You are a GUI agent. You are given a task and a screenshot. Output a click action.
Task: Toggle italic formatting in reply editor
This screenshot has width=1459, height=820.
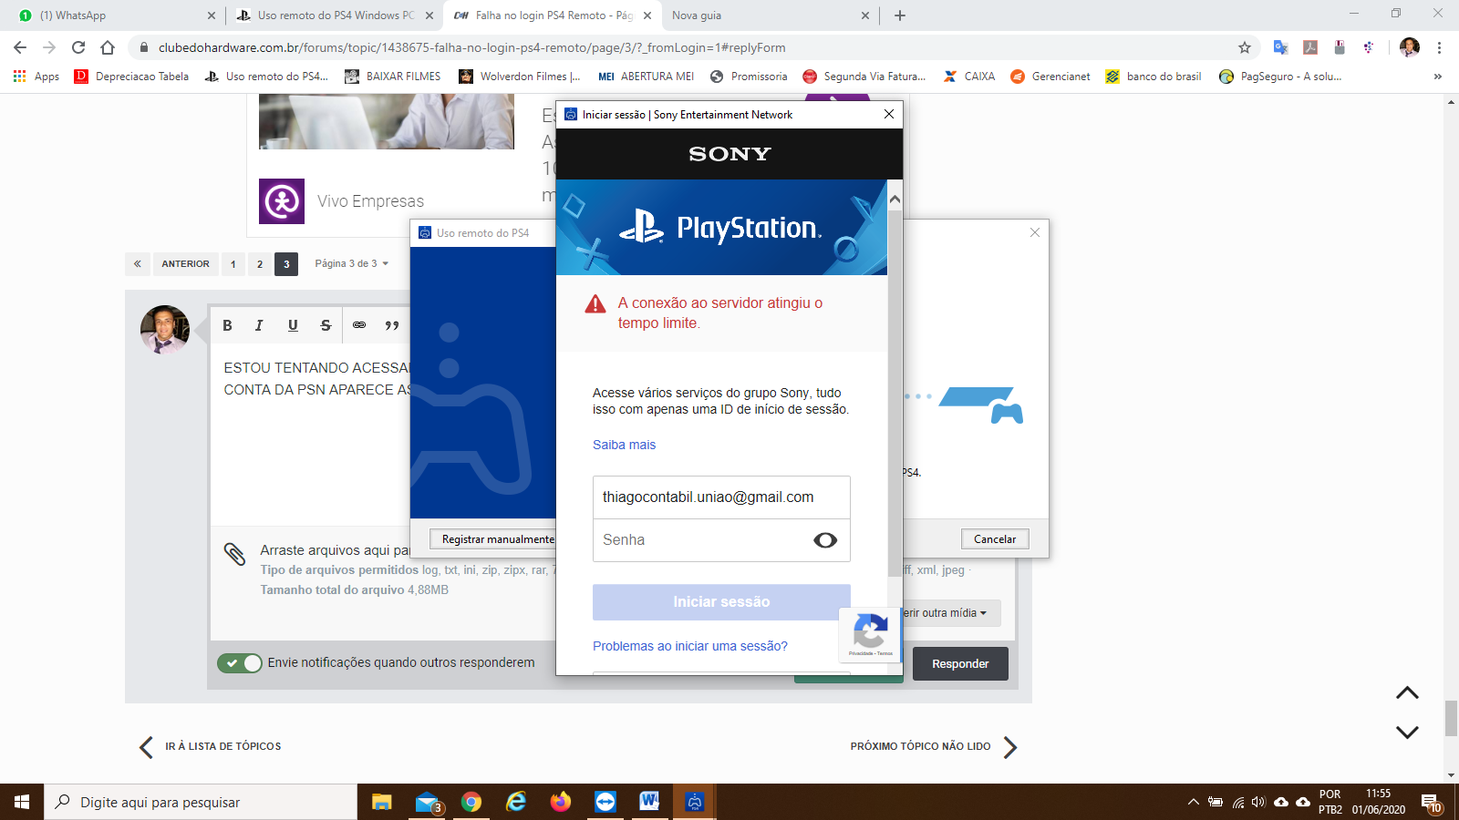coord(259,325)
